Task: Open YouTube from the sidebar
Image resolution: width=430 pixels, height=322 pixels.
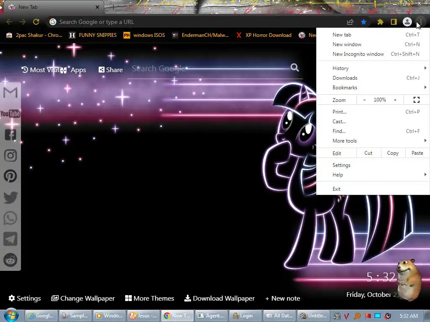Action: (x=10, y=113)
